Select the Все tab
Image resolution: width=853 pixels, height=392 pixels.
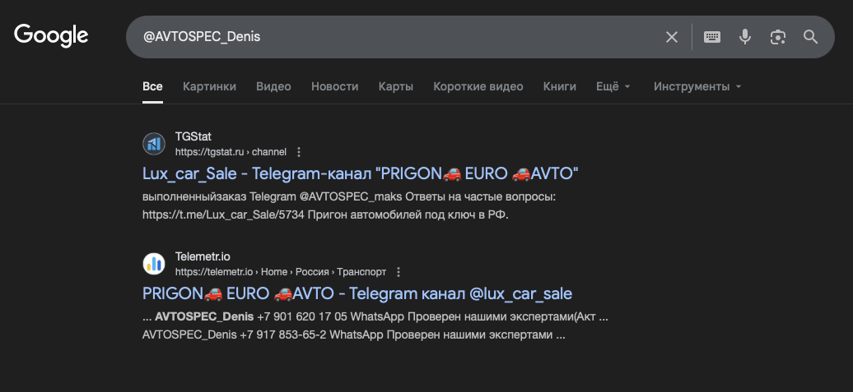(x=152, y=86)
